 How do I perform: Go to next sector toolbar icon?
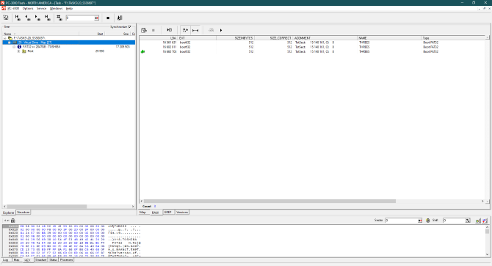[37, 18]
